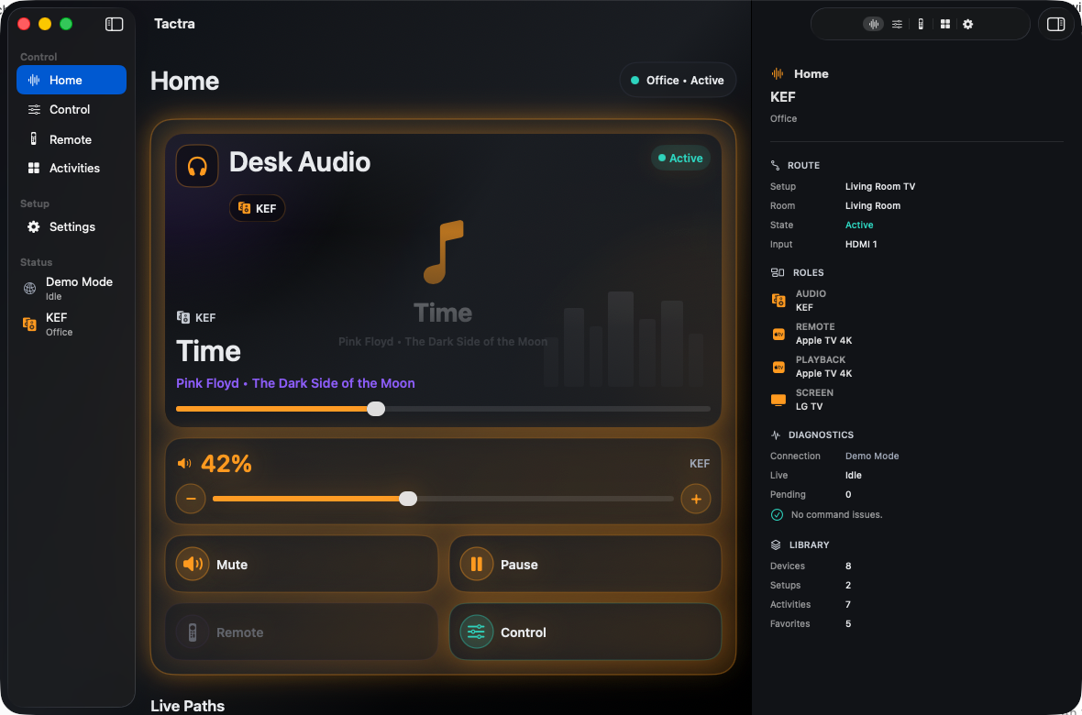Increase volume with the plus button
Screen dimensions: 1082x715
point(696,499)
